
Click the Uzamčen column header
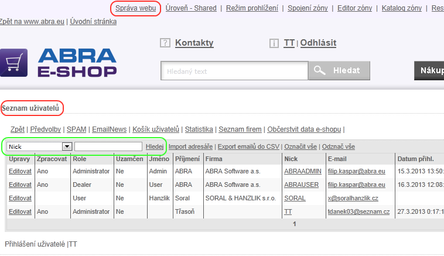point(129,159)
